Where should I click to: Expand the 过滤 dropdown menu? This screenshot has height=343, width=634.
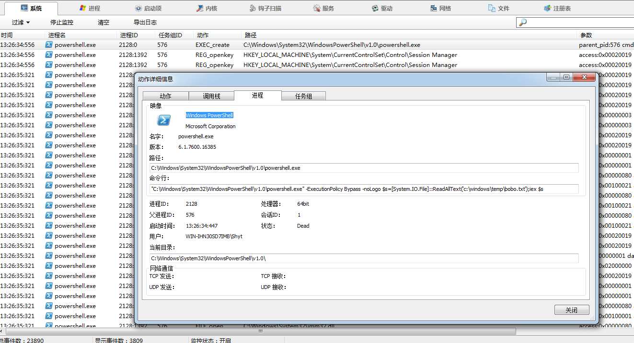21,22
